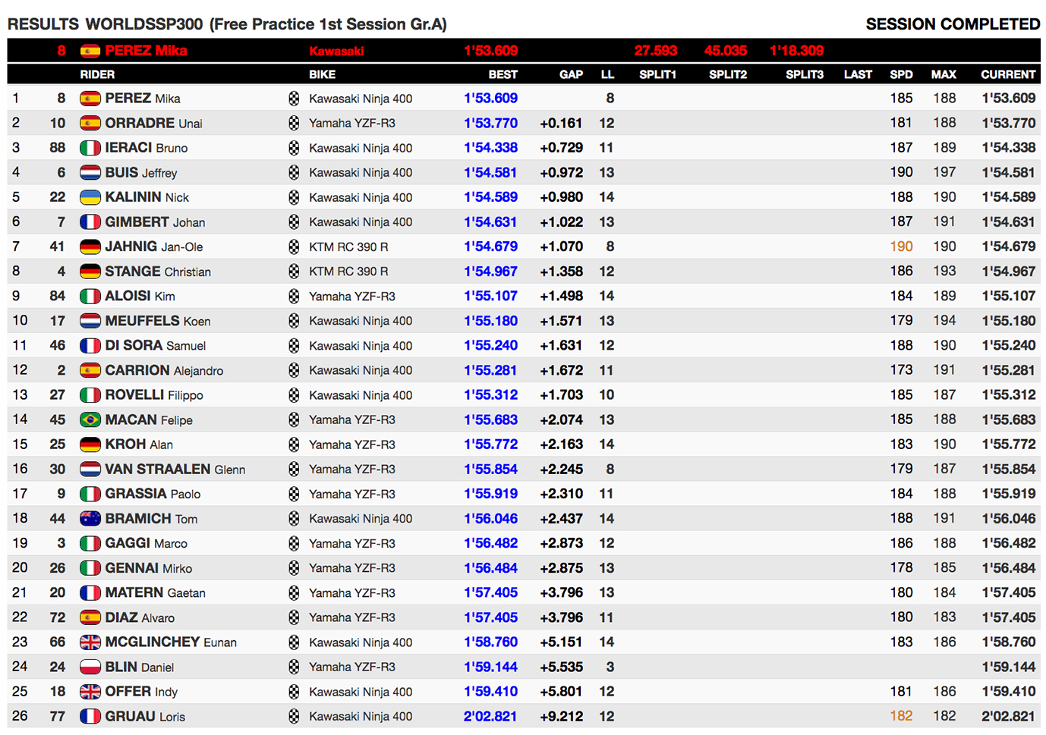Click the Brazilian flag beside MACAN Felipe

90,419
